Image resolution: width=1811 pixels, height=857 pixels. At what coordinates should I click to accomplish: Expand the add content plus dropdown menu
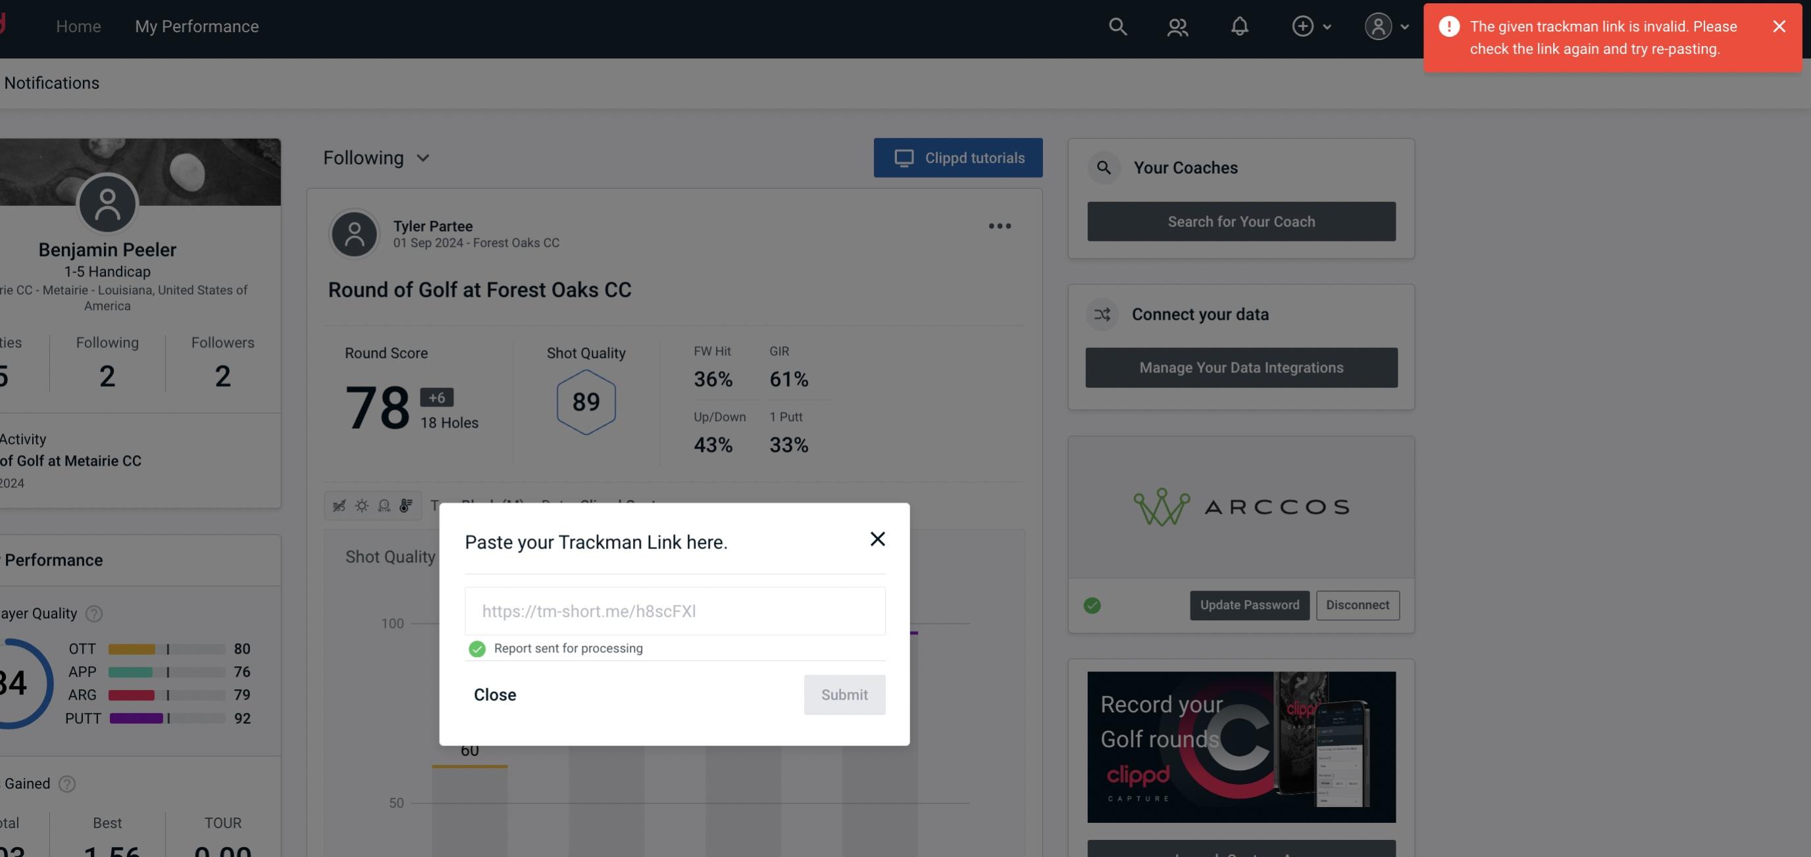pyautogui.click(x=1311, y=26)
